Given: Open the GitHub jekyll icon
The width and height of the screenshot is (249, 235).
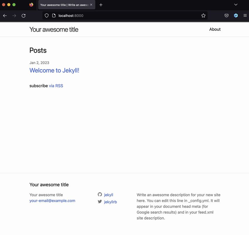Looking at the screenshot, I should pyautogui.click(x=100, y=194).
